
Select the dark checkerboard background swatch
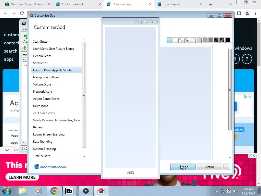(216, 40)
